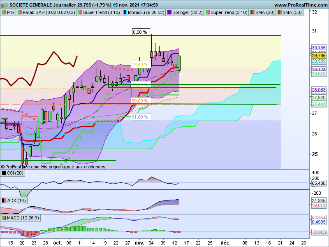Click the 17 date tick on axis
Screen dimensions: 329x247
(186, 243)
